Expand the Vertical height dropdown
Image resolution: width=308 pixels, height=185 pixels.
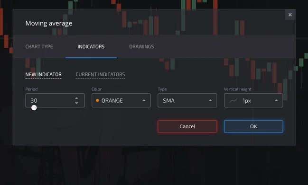253,100
